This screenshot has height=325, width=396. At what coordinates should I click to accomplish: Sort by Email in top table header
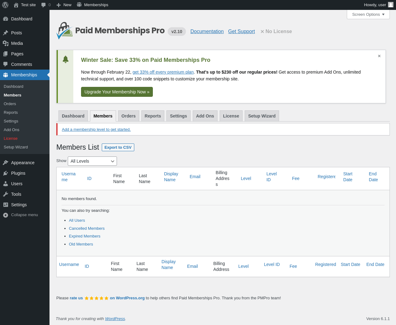pyautogui.click(x=195, y=177)
